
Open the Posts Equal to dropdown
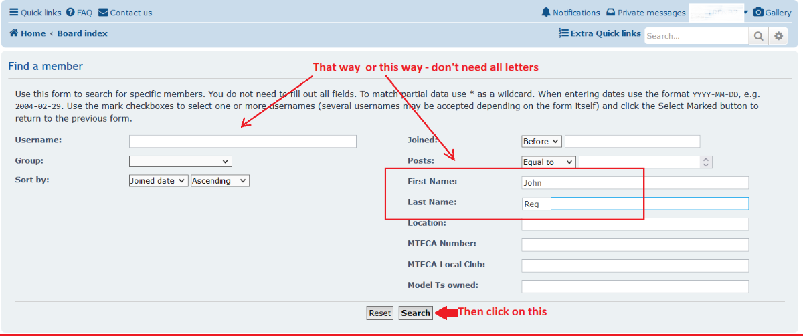pyautogui.click(x=548, y=162)
